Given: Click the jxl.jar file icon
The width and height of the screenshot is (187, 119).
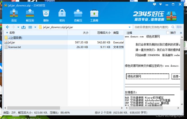Looking at the screenshot, I should pyautogui.click(x=6, y=42).
